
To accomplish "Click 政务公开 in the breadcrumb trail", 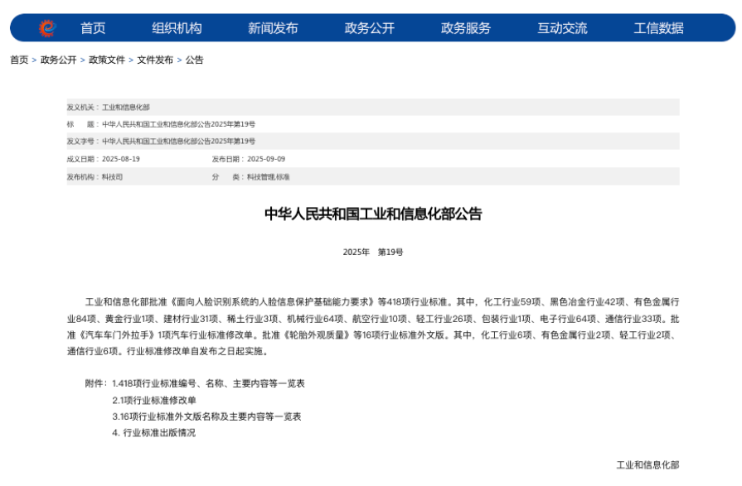I will [x=59, y=60].
